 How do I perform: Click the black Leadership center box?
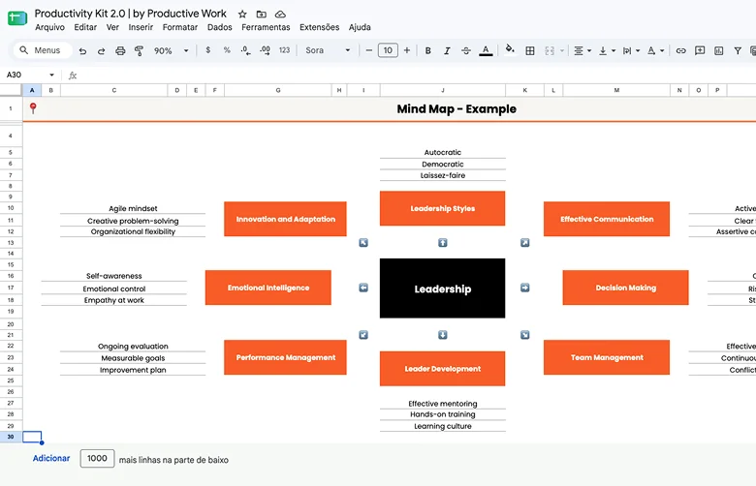tap(443, 289)
